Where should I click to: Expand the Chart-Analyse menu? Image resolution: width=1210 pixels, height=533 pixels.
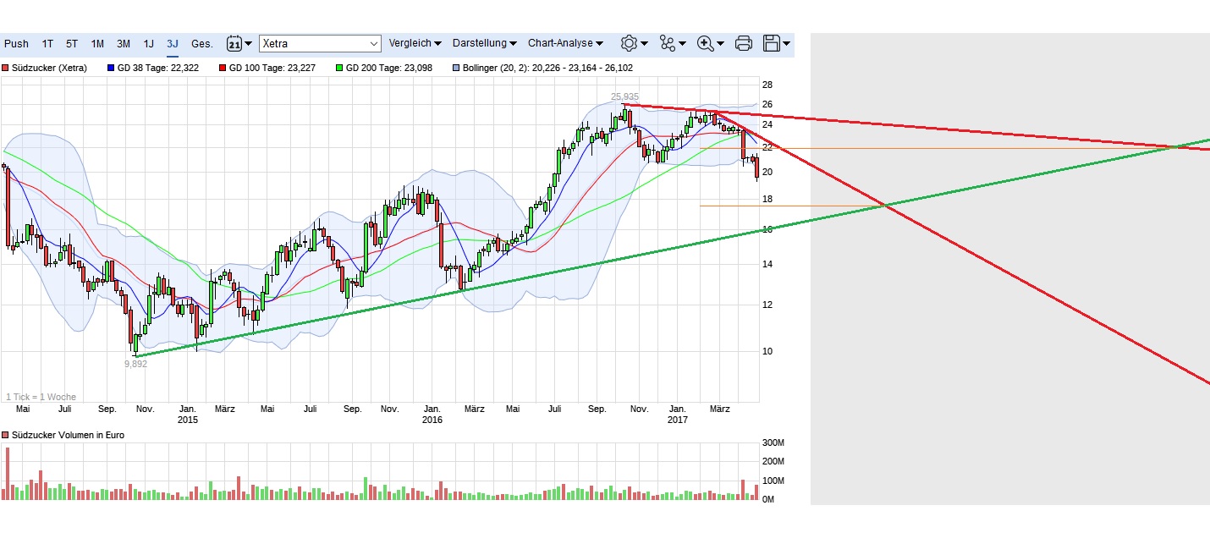565,43
